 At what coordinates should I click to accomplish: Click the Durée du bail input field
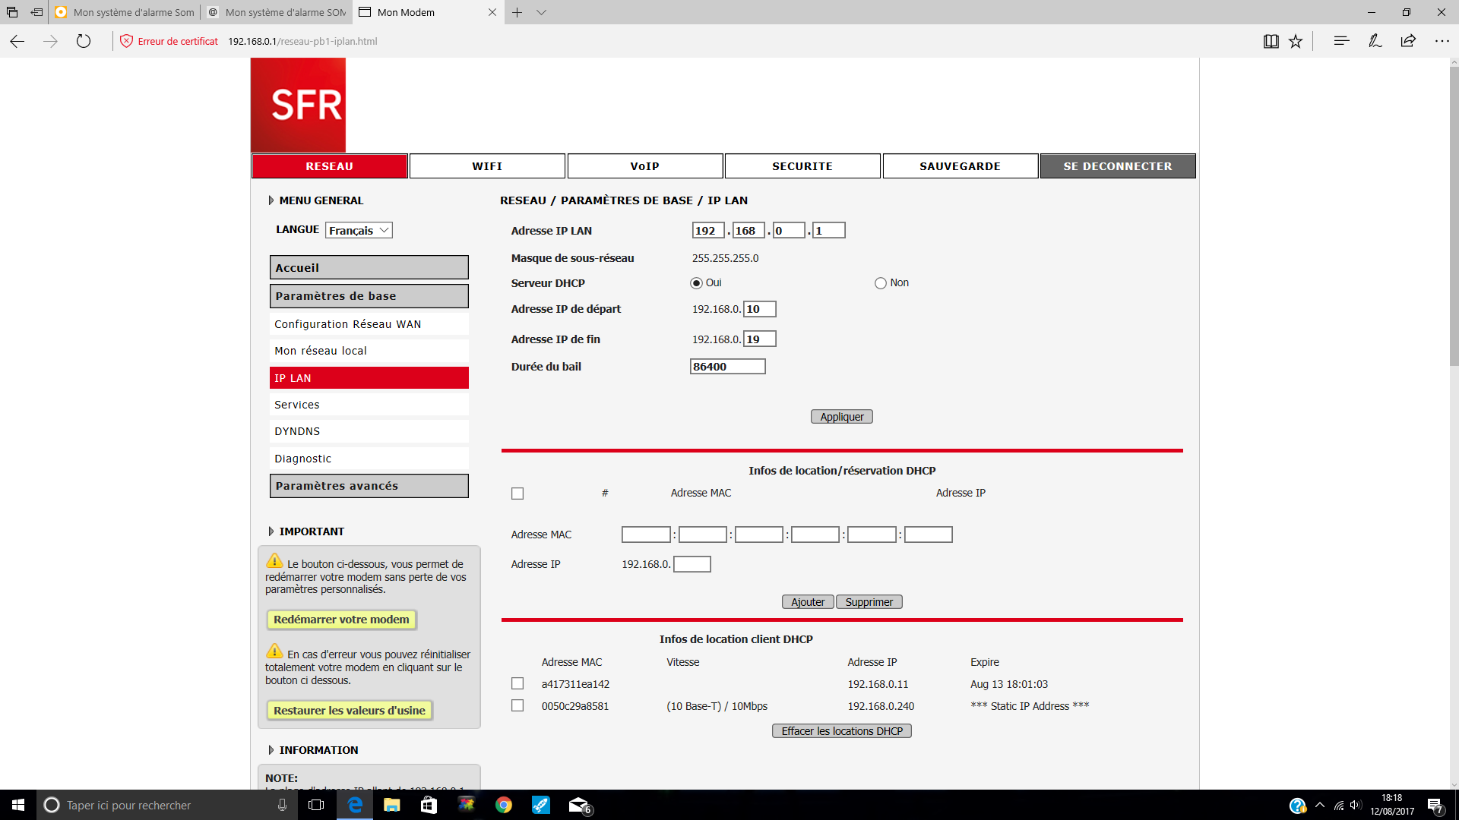[728, 367]
